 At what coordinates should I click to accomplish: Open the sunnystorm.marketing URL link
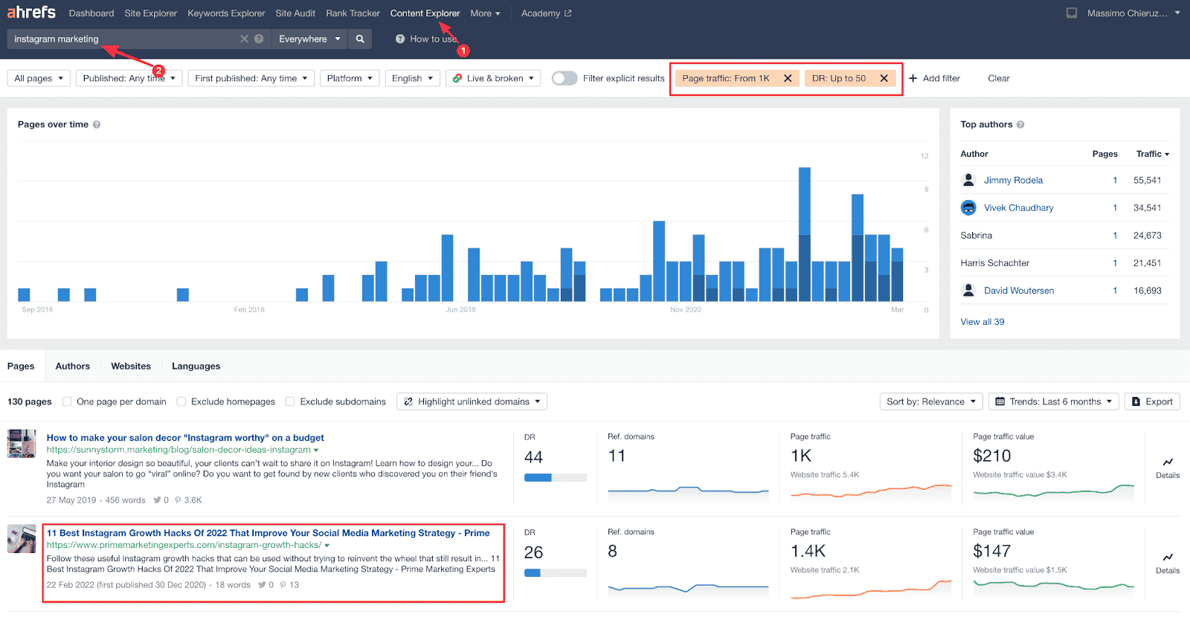click(x=178, y=450)
